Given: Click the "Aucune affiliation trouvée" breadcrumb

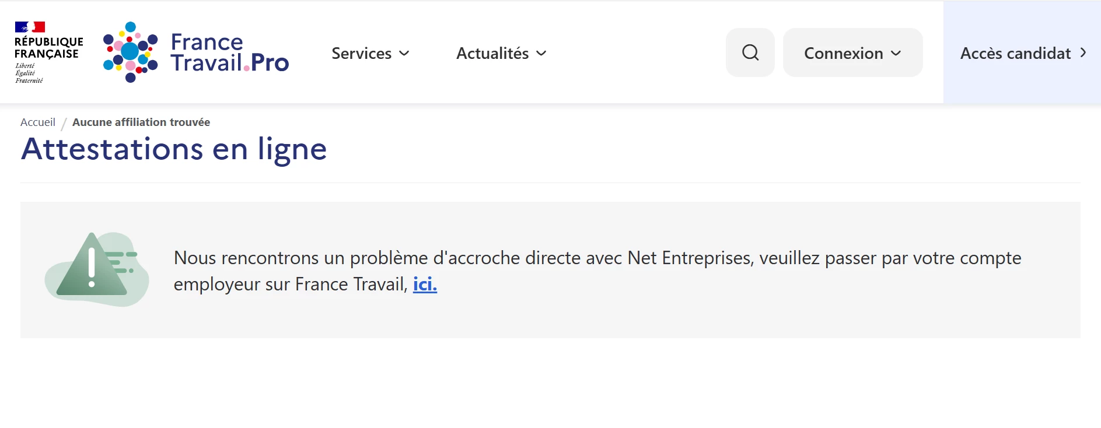Looking at the screenshot, I should pyautogui.click(x=141, y=122).
